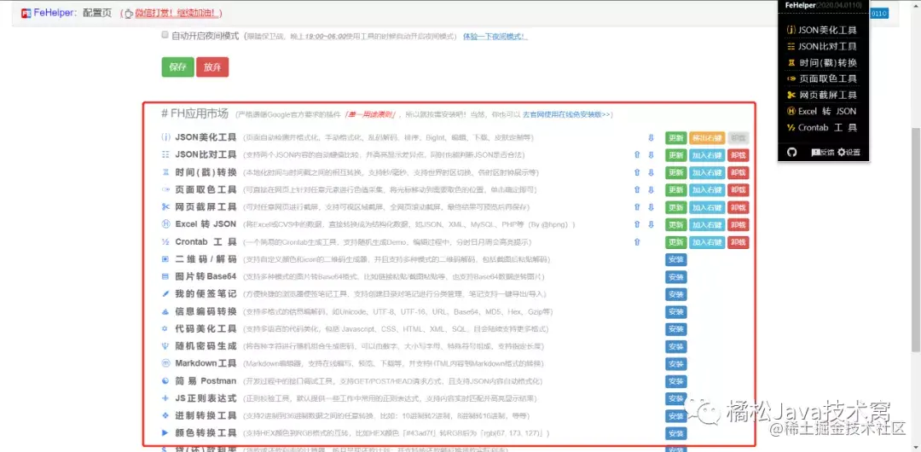Click the scrollbar up arrow
Image resolution: width=921 pixels, height=452 pixels.
click(x=916, y=5)
